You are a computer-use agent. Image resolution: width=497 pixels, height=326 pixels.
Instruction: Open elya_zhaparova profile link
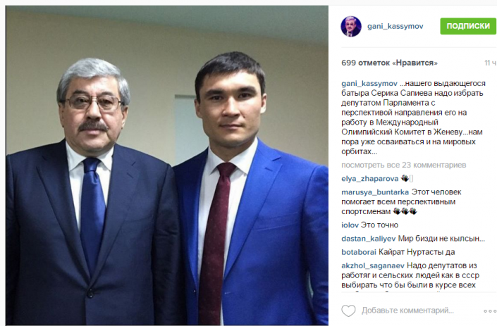point(370,179)
